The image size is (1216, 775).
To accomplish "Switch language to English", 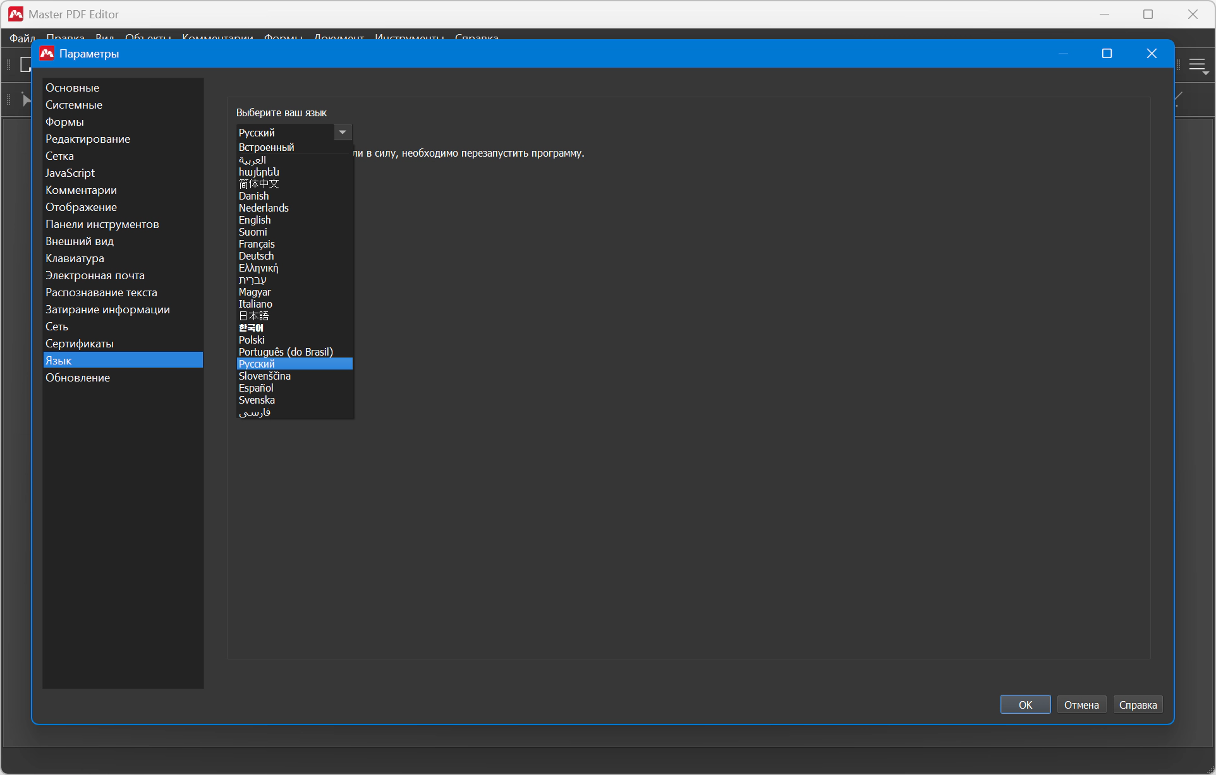I will click(295, 220).
